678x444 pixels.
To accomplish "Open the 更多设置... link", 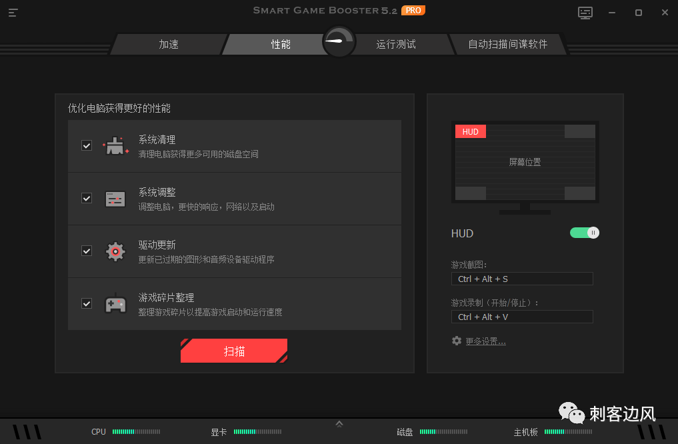I will (x=485, y=341).
